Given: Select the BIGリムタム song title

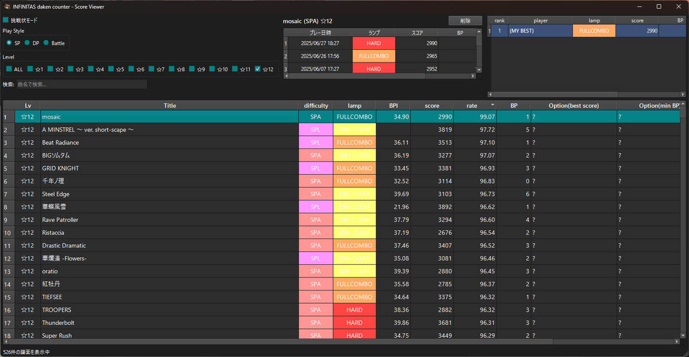Looking at the screenshot, I should (56, 155).
